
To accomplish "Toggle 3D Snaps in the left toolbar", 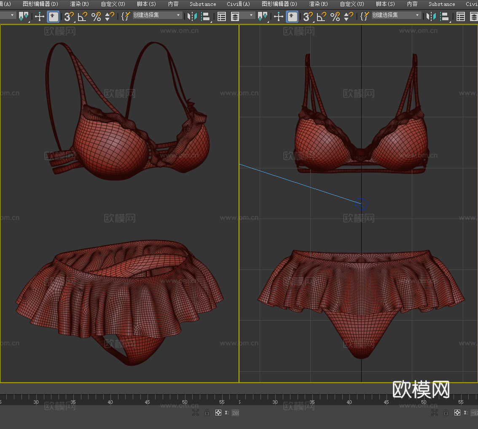I will [x=68, y=16].
